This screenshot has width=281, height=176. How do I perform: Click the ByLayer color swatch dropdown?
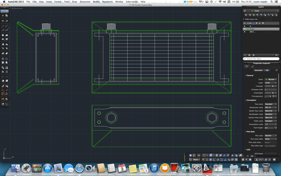[x=270, y=79]
